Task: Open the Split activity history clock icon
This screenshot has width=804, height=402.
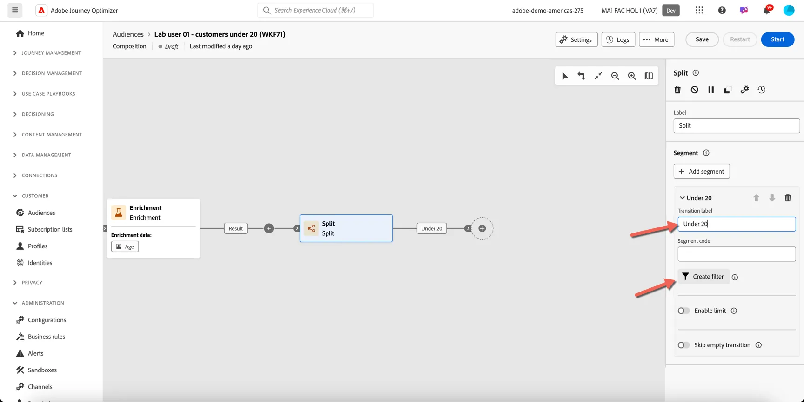Action: point(762,90)
